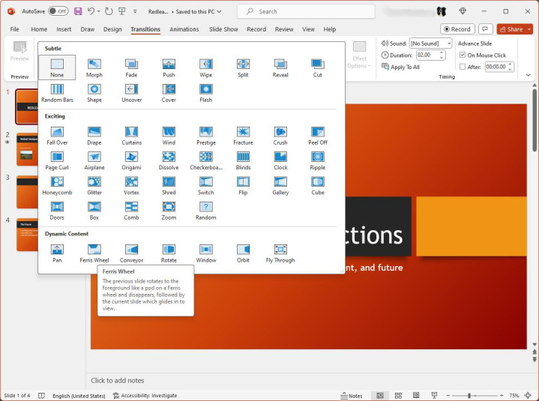Uncheck the On Mouse Click checkbox
The width and height of the screenshot is (539, 401).
pyautogui.click(x=462, y=55)
